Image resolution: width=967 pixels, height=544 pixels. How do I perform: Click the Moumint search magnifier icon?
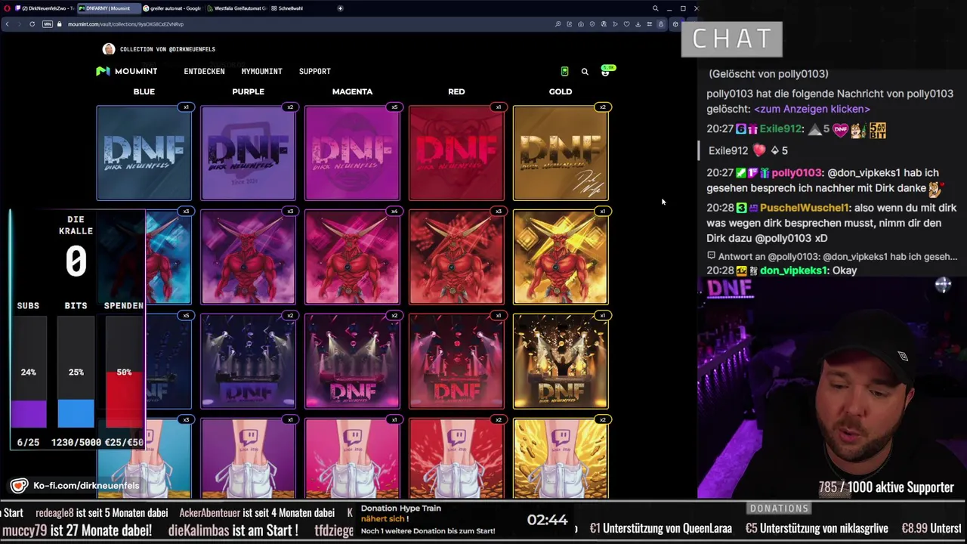(585, 72)
